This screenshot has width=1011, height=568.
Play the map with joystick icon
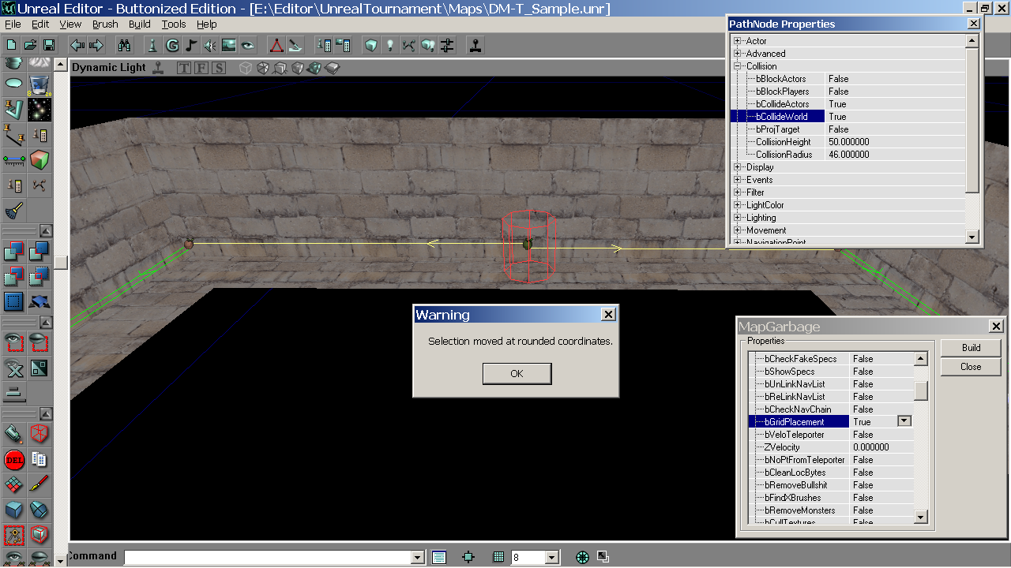[x=475, y=45]
